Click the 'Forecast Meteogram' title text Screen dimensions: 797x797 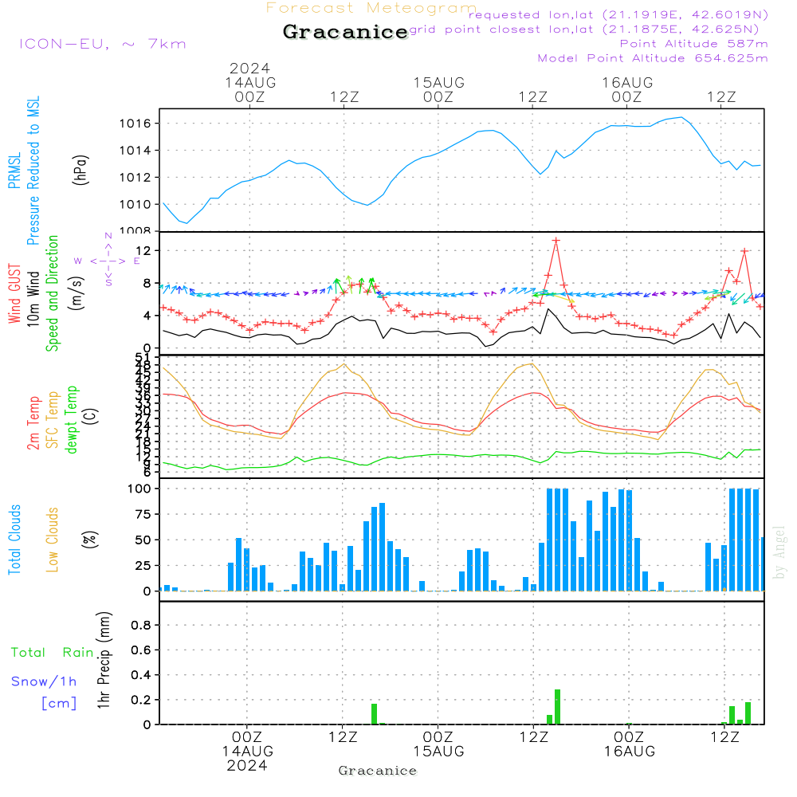coord(371,8)
